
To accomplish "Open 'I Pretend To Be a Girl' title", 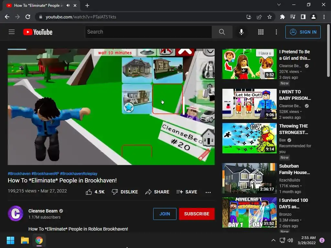I will (295, 55).
